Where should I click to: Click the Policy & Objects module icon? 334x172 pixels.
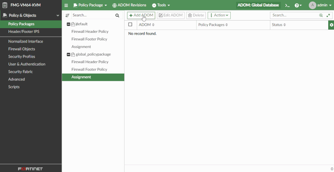point(4,16)
